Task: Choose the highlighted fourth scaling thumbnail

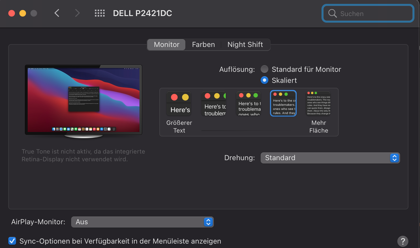Action: [x=283, y=103]
